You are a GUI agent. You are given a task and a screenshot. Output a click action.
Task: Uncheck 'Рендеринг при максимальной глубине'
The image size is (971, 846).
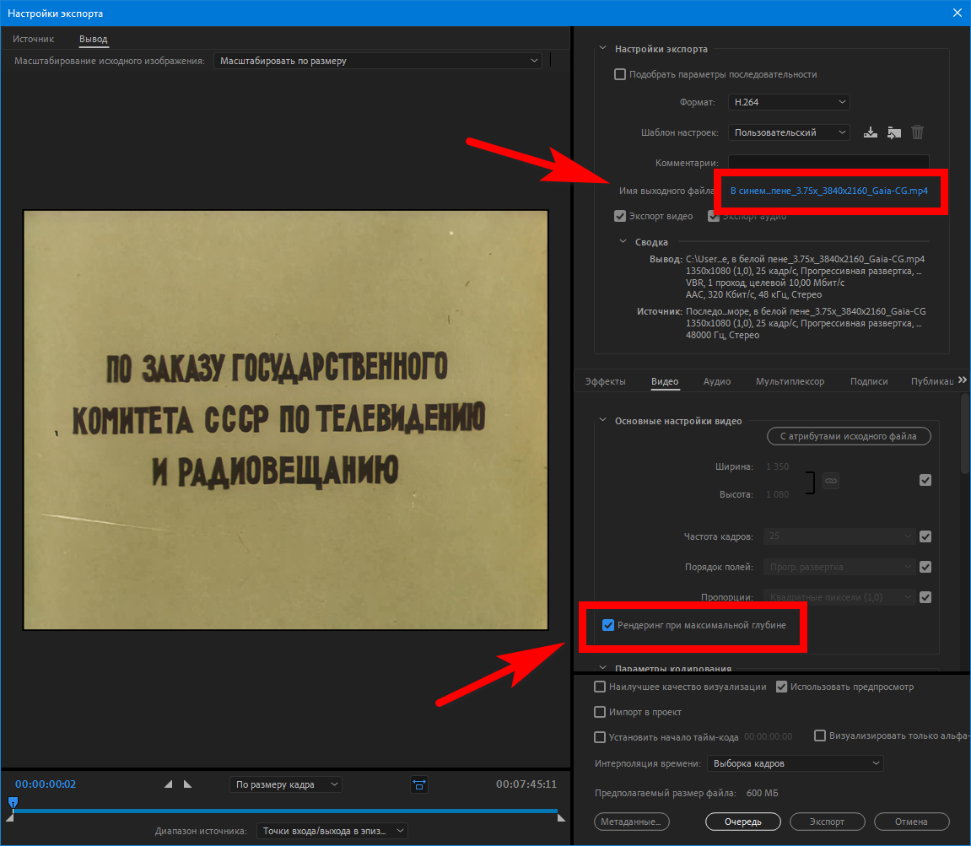[607, 625]
